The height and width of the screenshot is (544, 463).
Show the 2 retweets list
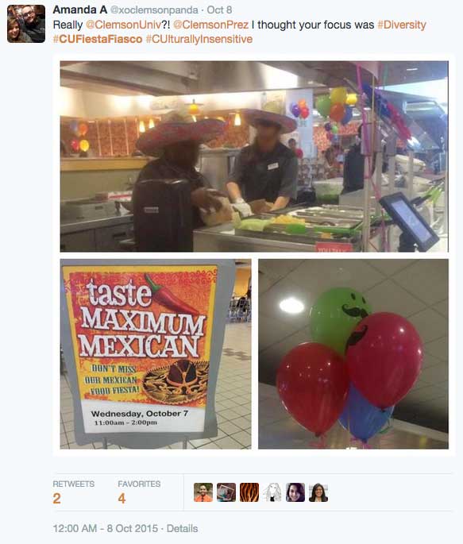click(74, 492)
